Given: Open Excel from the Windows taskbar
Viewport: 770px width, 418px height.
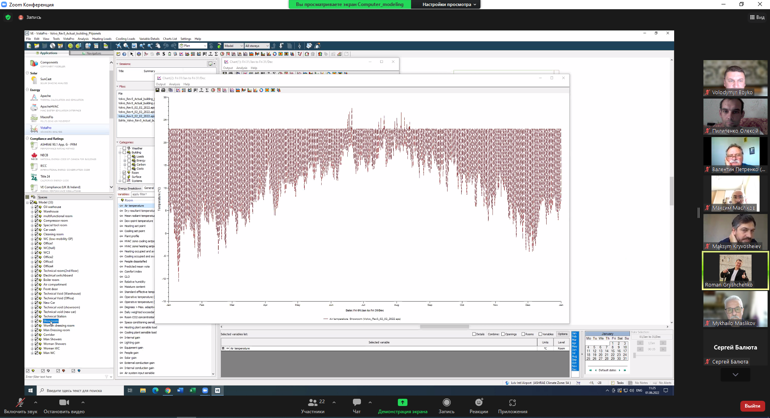Looking at the screenshot, I should pyautogui.click(x=192, y=390).
